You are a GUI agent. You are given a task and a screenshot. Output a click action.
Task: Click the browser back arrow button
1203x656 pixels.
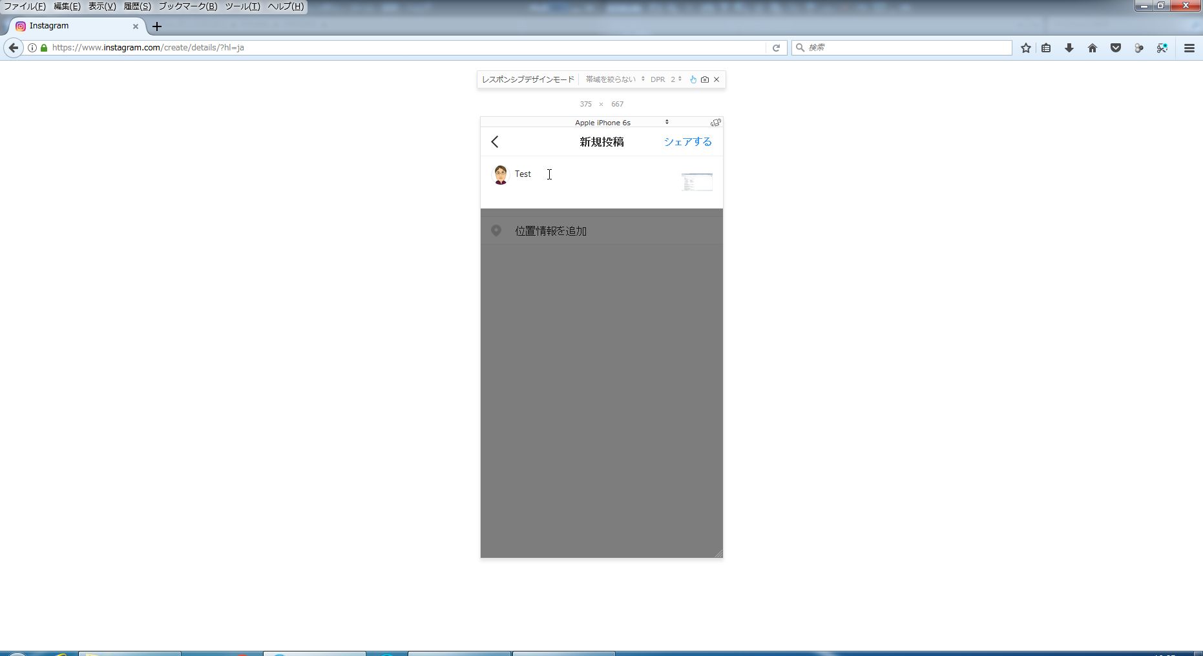pyautogui.click(x=13, y=48)
